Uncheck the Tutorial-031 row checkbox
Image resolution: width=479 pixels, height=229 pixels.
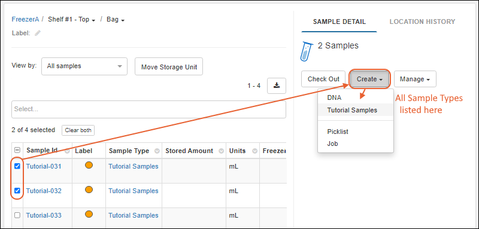pyautogui.click(x=17, y=166)
